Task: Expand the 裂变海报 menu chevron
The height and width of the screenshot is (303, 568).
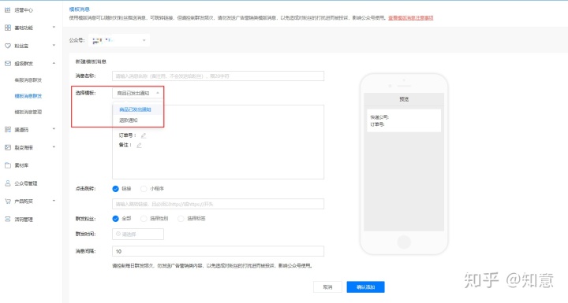Action: (x=54, y=147)
